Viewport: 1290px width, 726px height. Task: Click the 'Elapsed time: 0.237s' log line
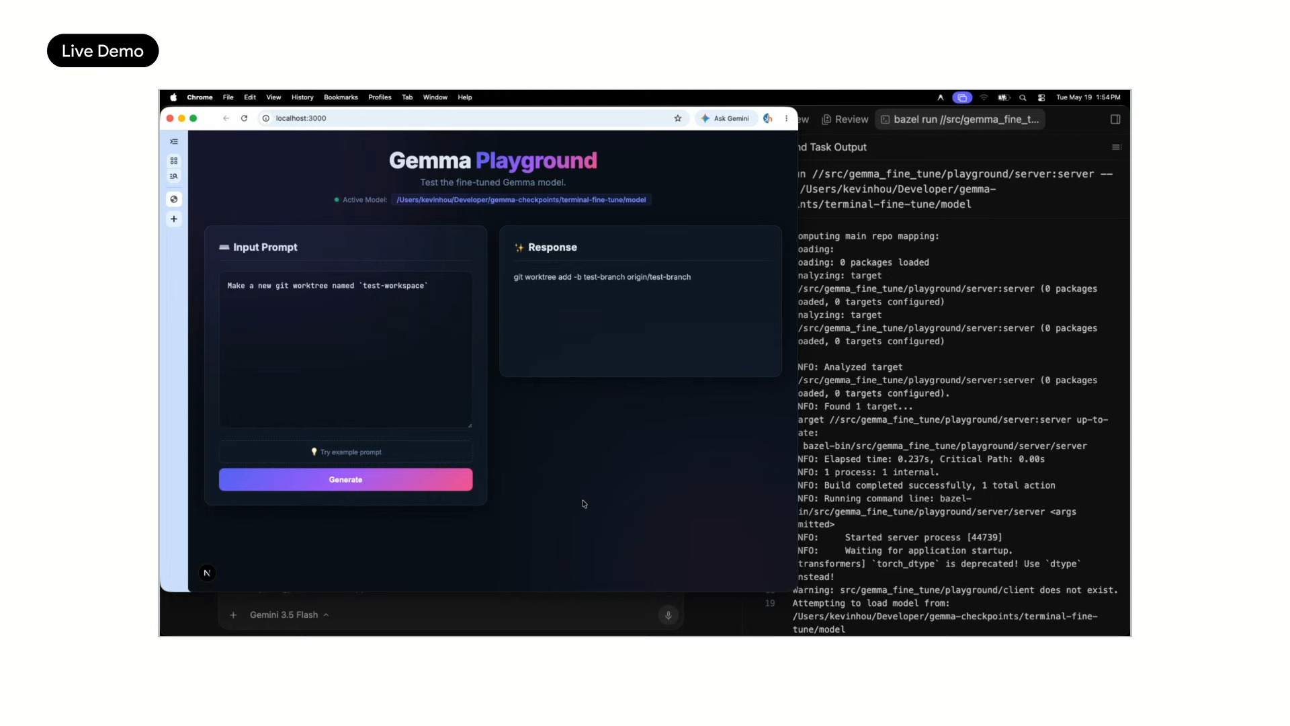(921, 459)
